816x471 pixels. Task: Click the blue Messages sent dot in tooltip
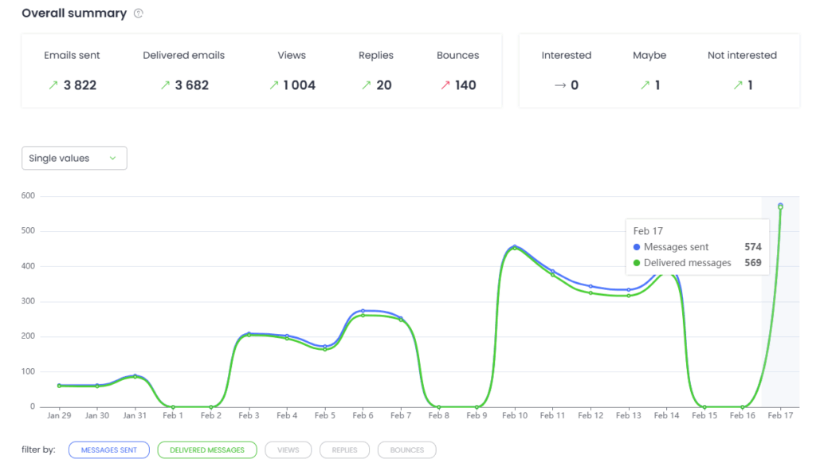tap(637, 247)
